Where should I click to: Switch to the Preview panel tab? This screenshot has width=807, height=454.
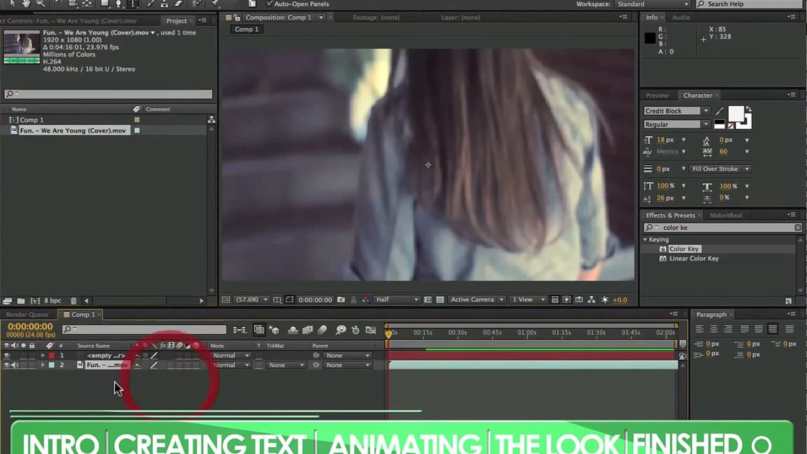click(657, 96)
